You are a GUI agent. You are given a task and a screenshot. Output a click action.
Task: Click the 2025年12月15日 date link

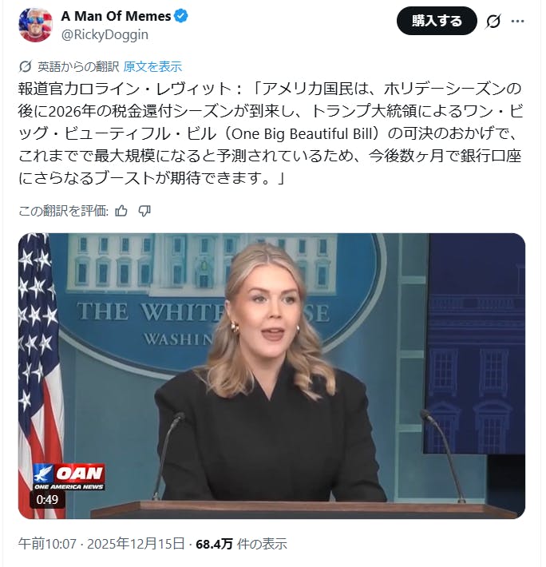point(136,544)
